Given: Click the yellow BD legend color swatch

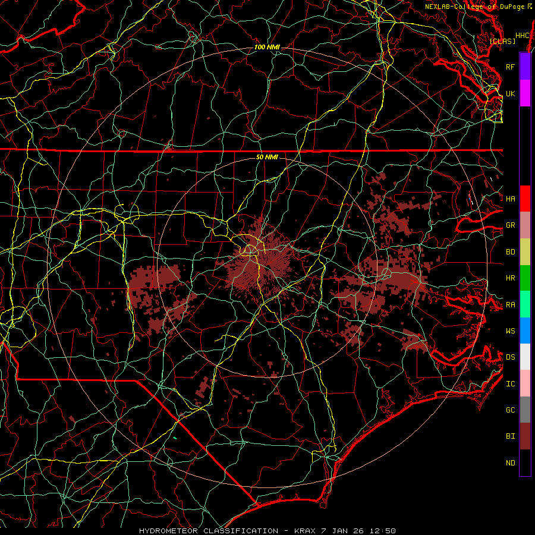Looking at the screenshot, I should [x=525, y=252].
